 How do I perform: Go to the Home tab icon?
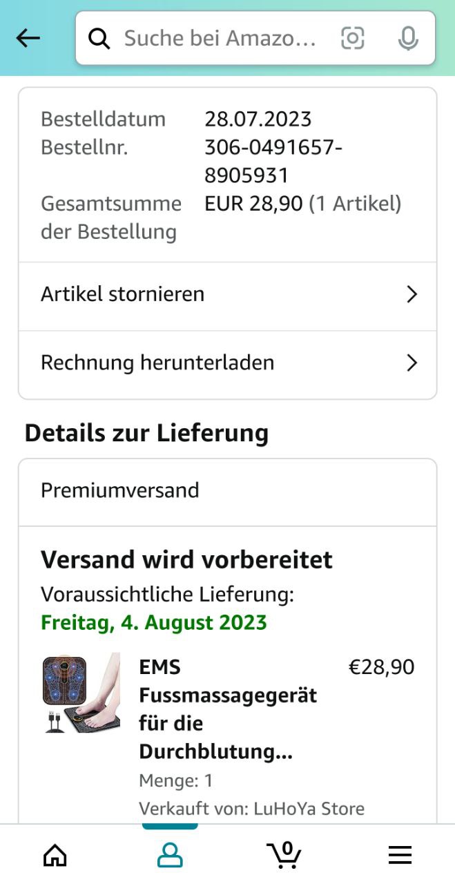pyautogui.click(x=55, y=856)
